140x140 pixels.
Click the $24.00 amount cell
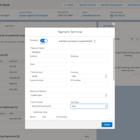pyautogui.click(x=12, y=66)
